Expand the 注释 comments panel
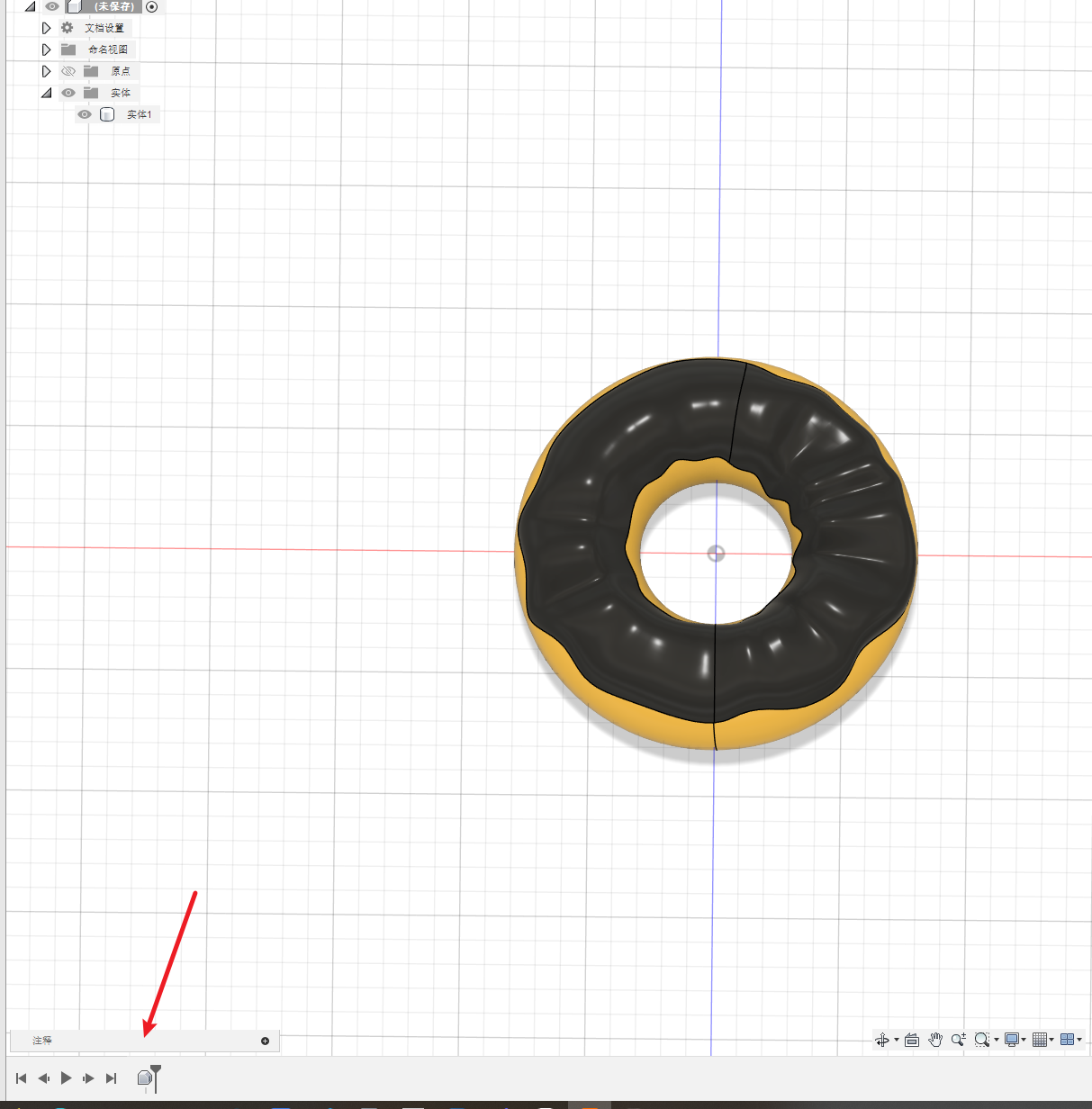1092x1109 pixels. click(265, 1041)
